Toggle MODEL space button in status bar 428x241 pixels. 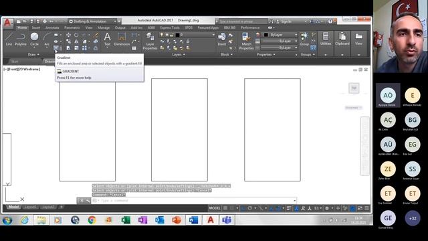point(215,208)
